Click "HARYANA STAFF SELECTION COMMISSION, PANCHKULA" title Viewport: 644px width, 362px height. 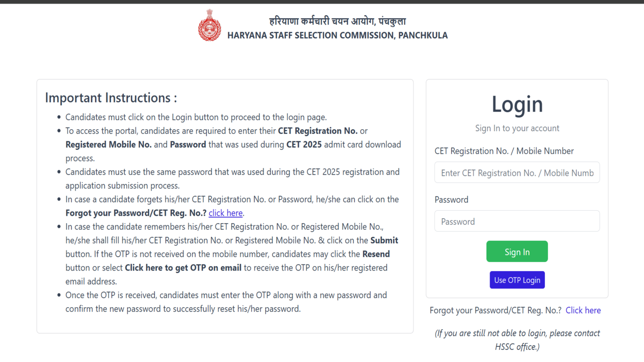click(x=337, y=35)
